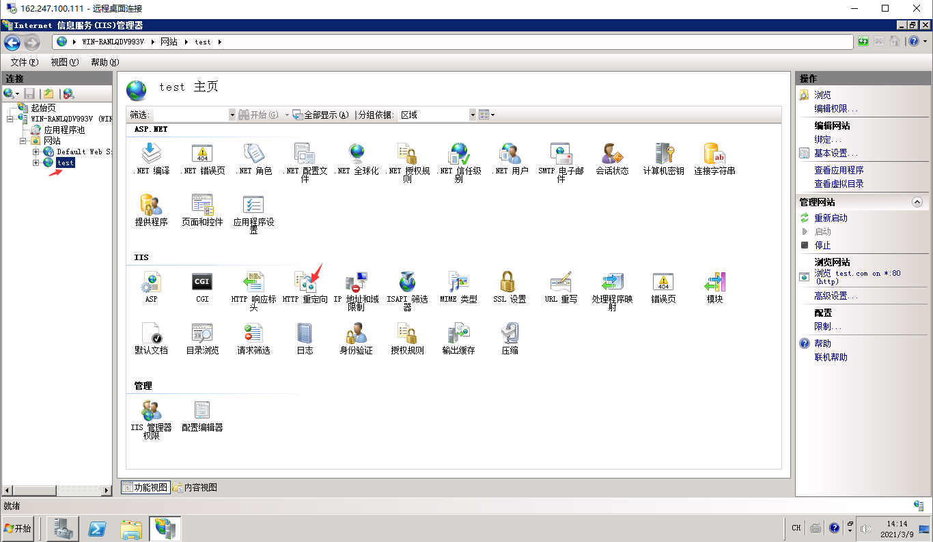This screenshot has width=933, height=542.
Task: Click the 查看应用程序 link
Action: point(839,170)
